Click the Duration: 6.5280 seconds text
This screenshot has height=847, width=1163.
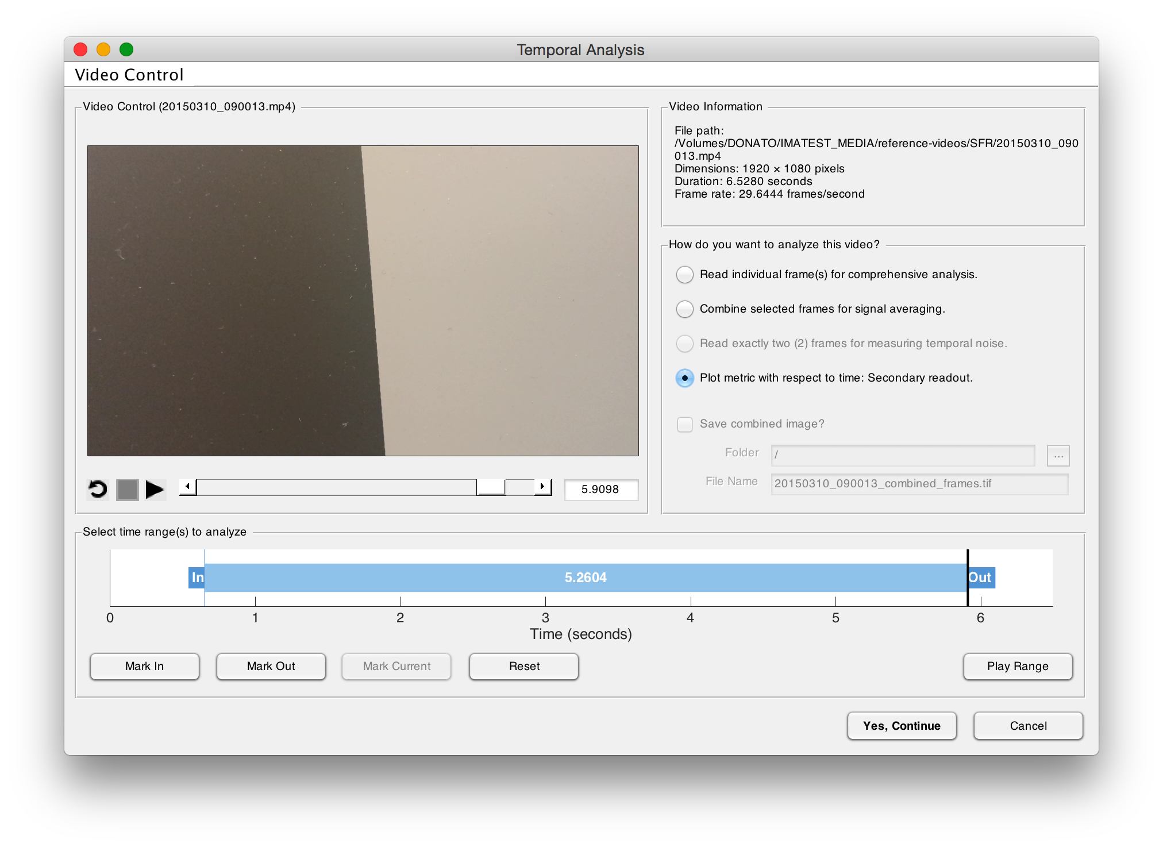point(743,182)
